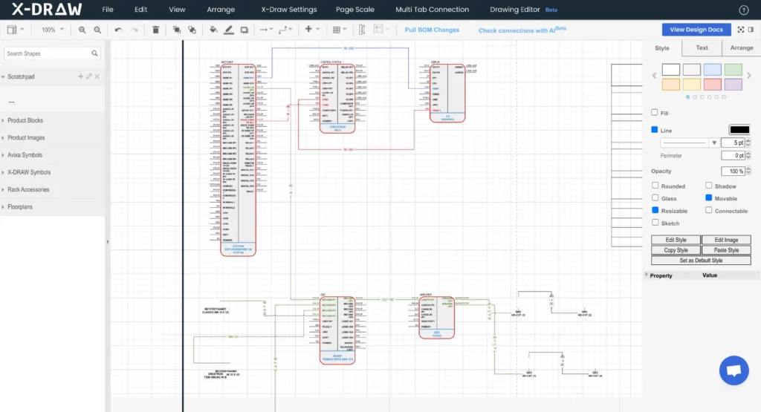Open the view panel layout dropdown
The height and width of the screenshot is (412, 761).
click(x=16, y=30)
